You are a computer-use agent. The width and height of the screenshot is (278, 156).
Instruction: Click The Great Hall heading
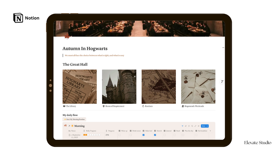point(75,64)
